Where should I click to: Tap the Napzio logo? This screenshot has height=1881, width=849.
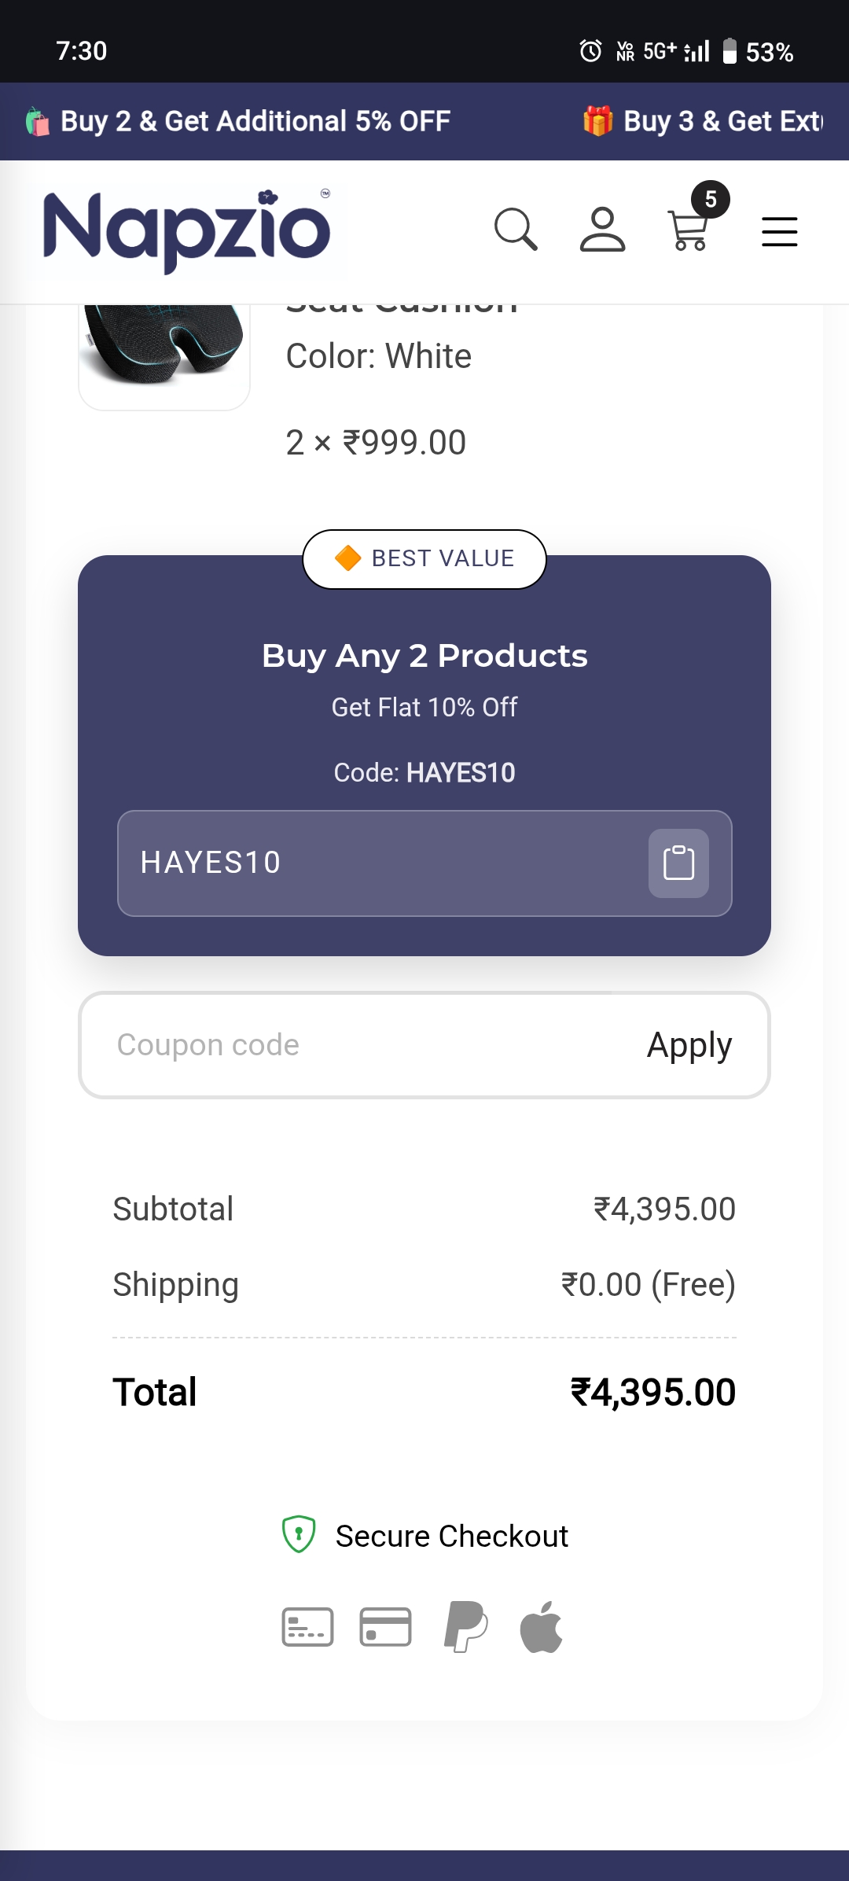pos(187,231)
